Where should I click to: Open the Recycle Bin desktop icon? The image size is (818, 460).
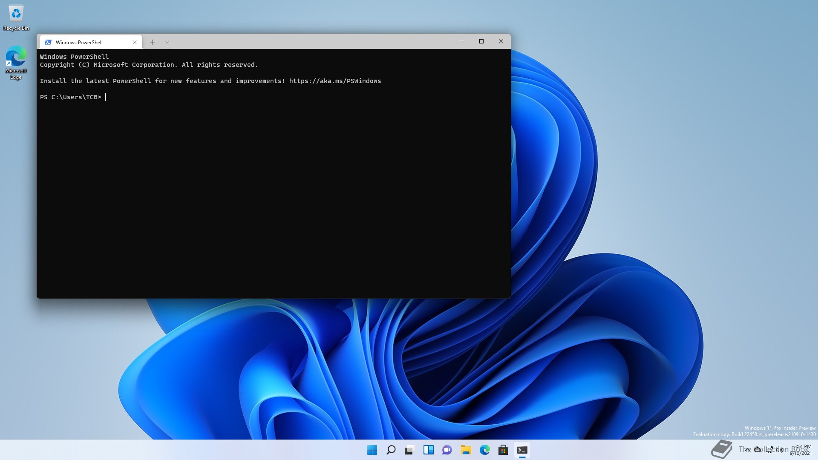click(16, 18)
